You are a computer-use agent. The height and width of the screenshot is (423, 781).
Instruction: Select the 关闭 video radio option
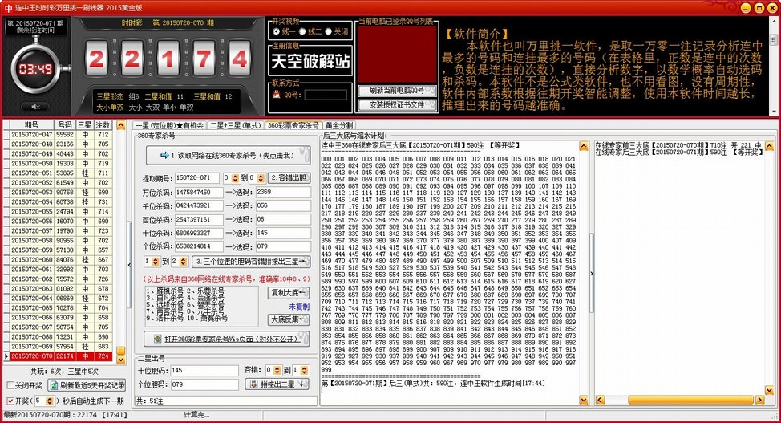328,31
